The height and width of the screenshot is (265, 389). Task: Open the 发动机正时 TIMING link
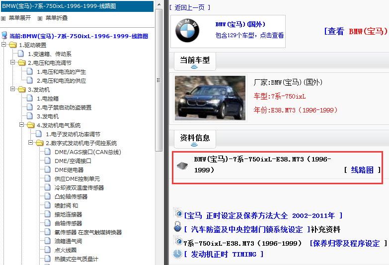224,255
